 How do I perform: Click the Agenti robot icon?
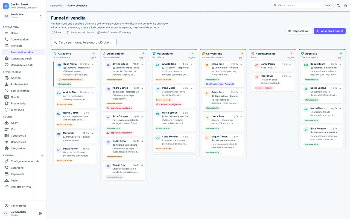[7, 123]
